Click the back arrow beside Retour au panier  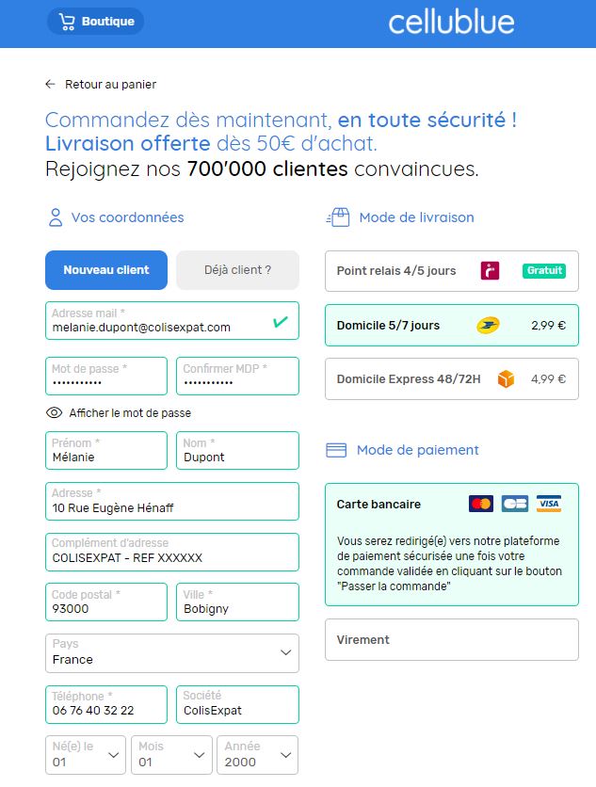point(50,84)
